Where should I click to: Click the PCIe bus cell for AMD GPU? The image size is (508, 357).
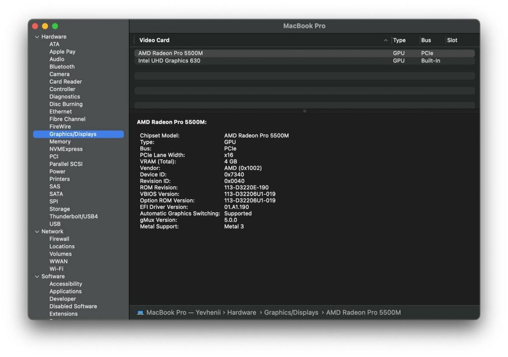[x=427, y=53]
